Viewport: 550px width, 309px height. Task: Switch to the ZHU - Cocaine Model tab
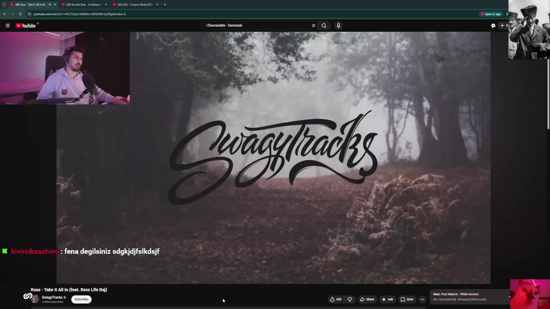(x=134, y=4)
